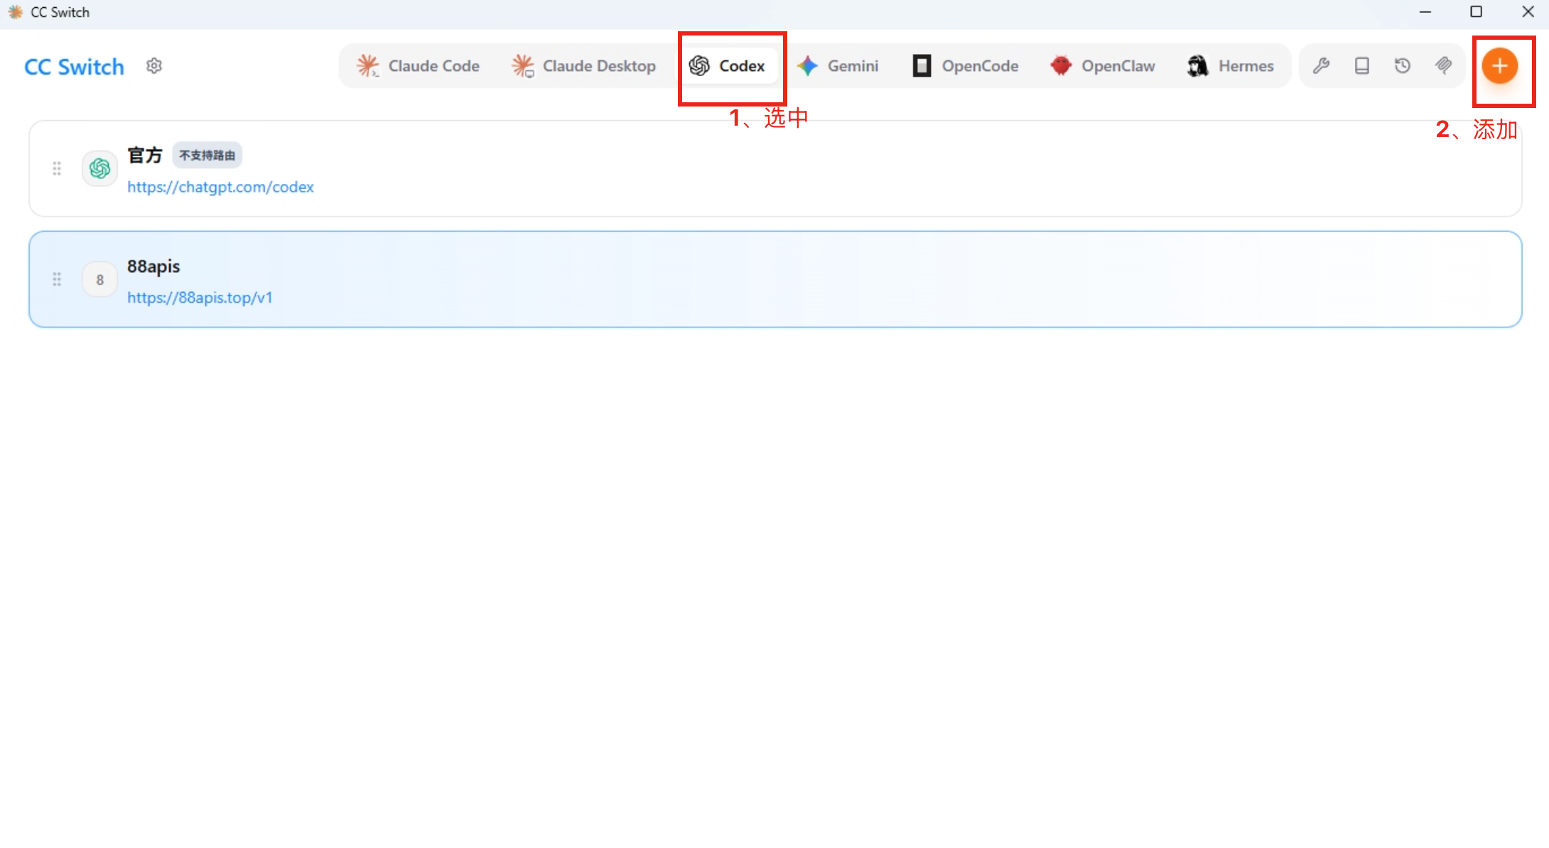This screenshot has width=1549, height=848.
Task: Select the 官方 provider name
Action: click(145, 155)
